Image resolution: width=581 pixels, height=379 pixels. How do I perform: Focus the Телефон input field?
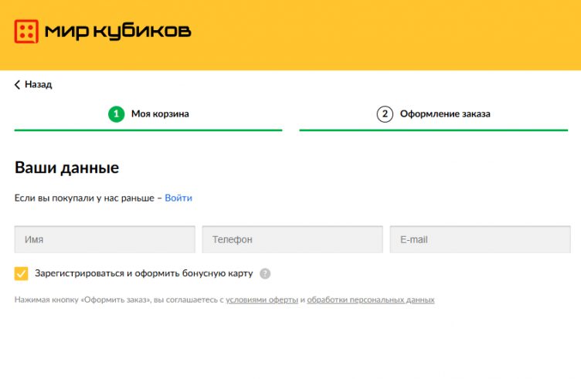tap(292, 239)
